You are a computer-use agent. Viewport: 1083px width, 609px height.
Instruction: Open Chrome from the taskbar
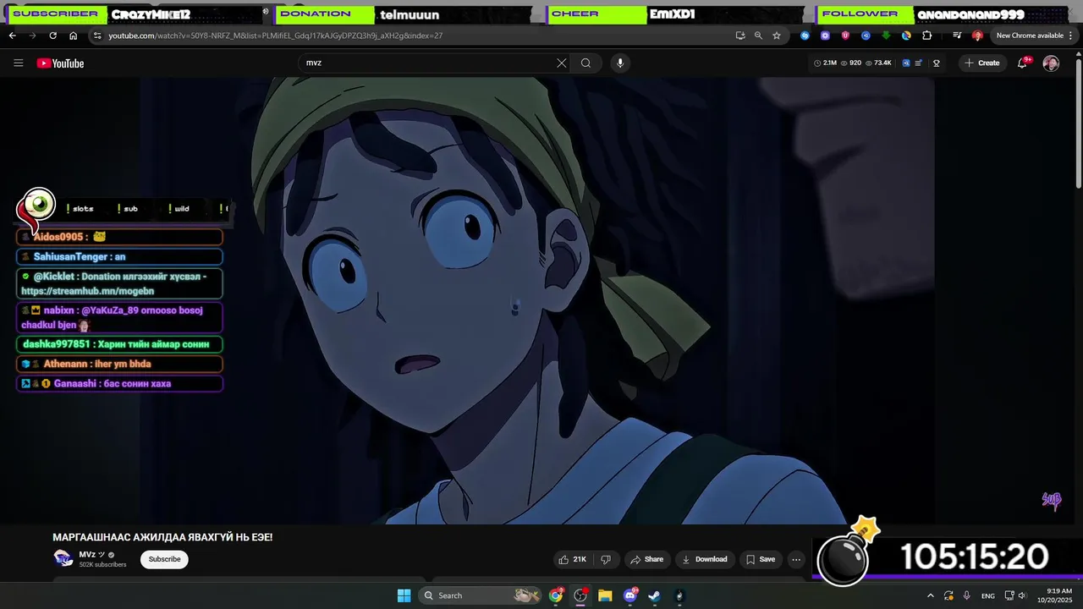click(556, 595)
